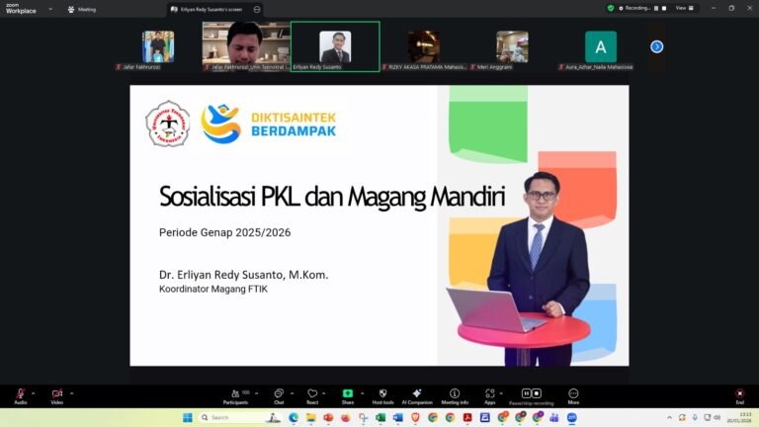Open Microsoft Teams from taskbar
The width and height of the screenshot is (759, 427).
pos(554,417)
